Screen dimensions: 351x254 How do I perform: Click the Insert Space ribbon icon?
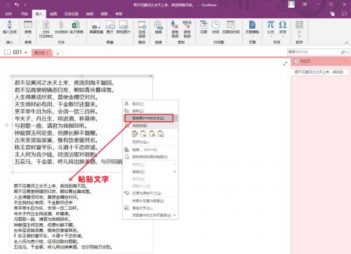(10, 27)
